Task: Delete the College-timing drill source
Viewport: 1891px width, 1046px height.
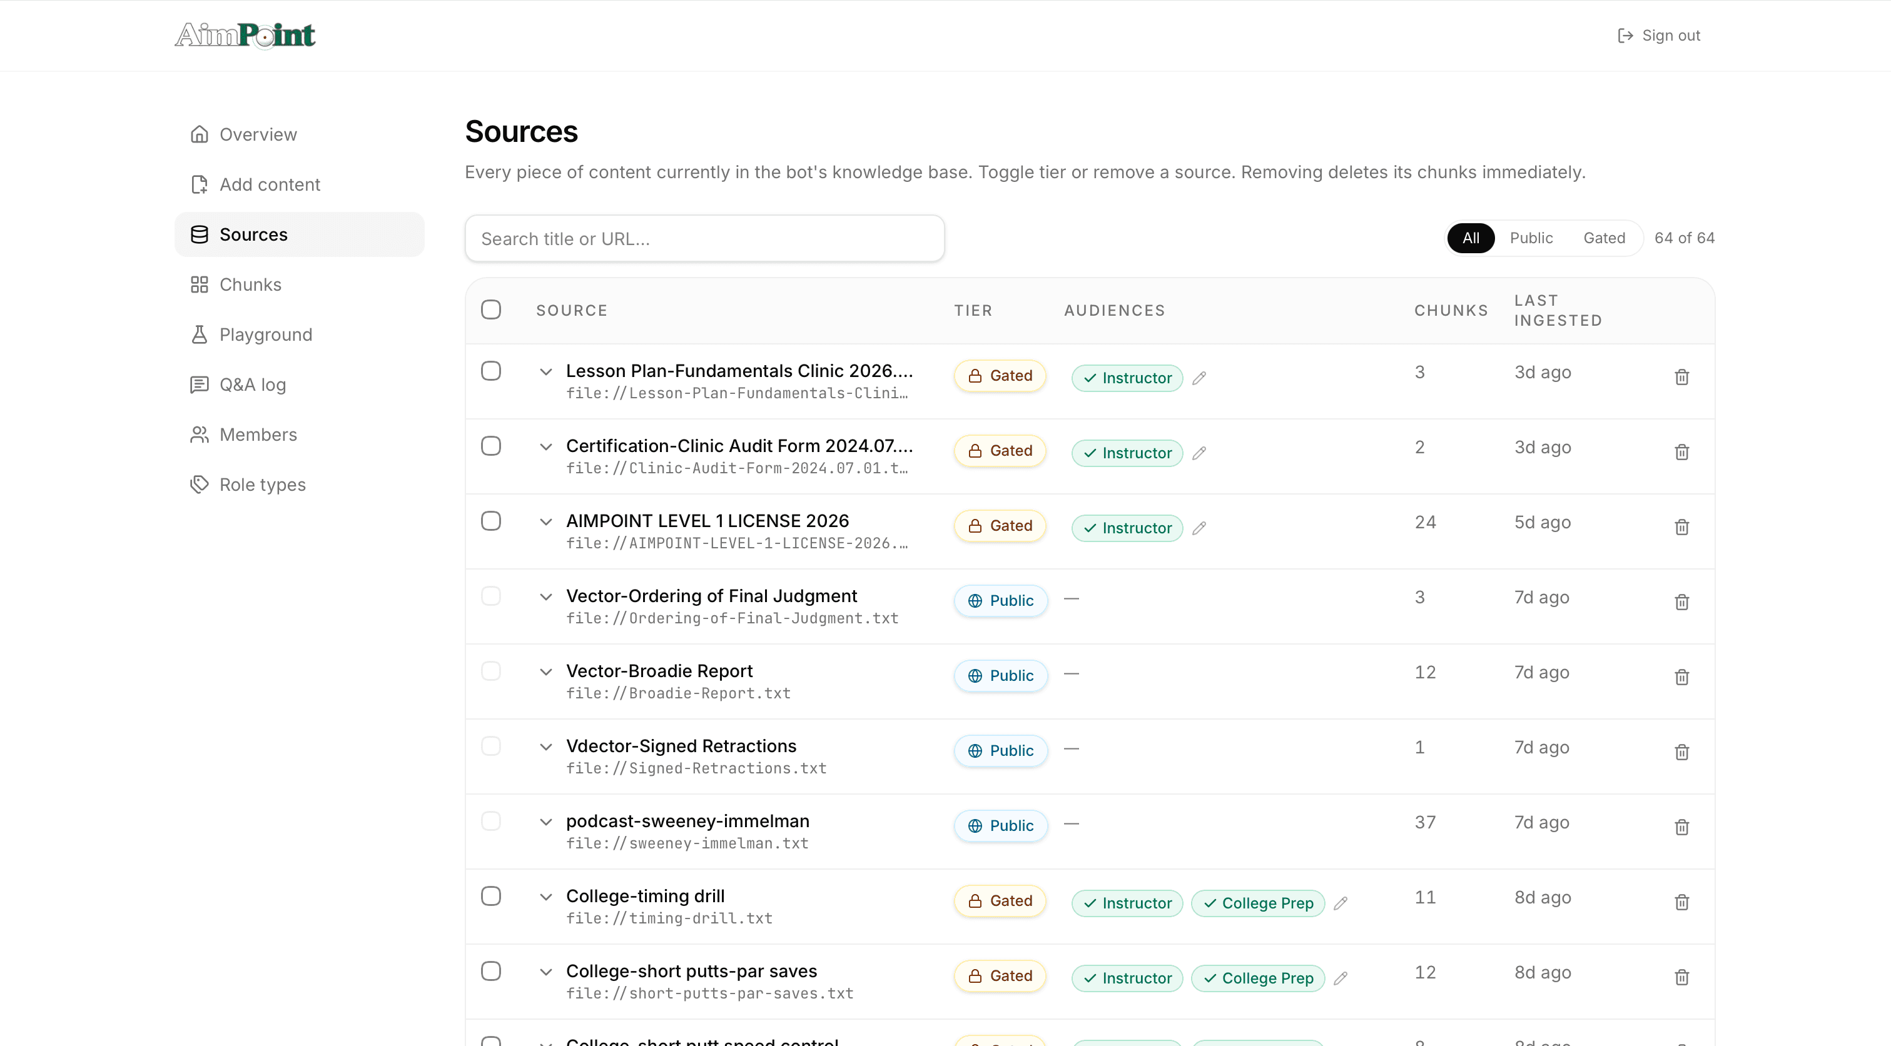Action: pos(1682,902)
